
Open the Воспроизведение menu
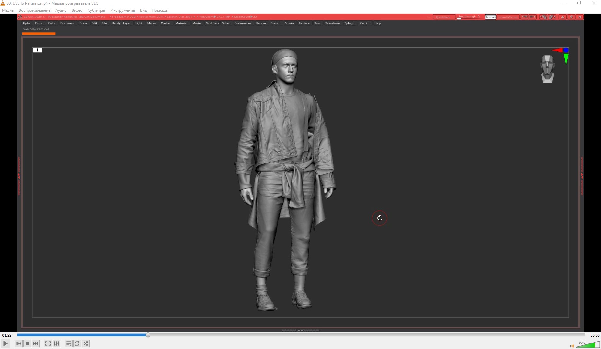tap(34, 10)
